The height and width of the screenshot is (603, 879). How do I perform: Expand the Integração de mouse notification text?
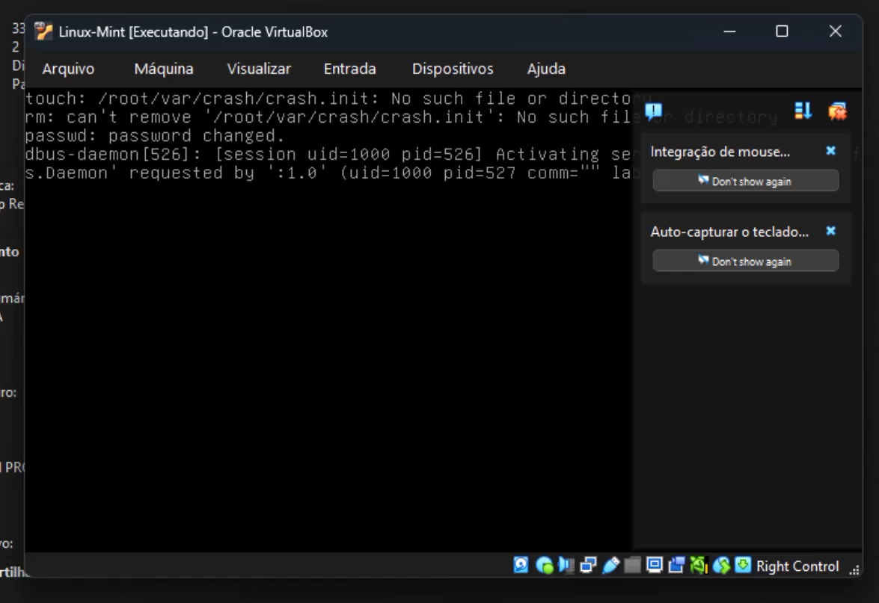point(720,152)
